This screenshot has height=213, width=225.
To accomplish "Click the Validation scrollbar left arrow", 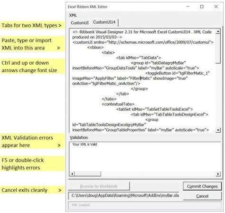I will (x=72, y=174).
